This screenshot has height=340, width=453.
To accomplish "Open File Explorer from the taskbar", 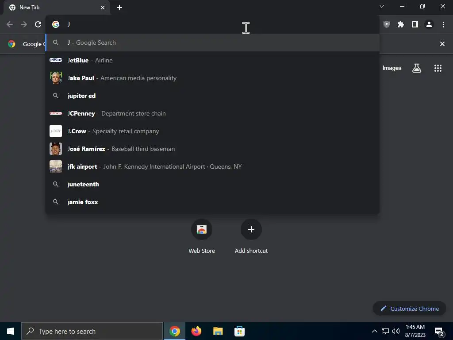I will pos(218,331).
